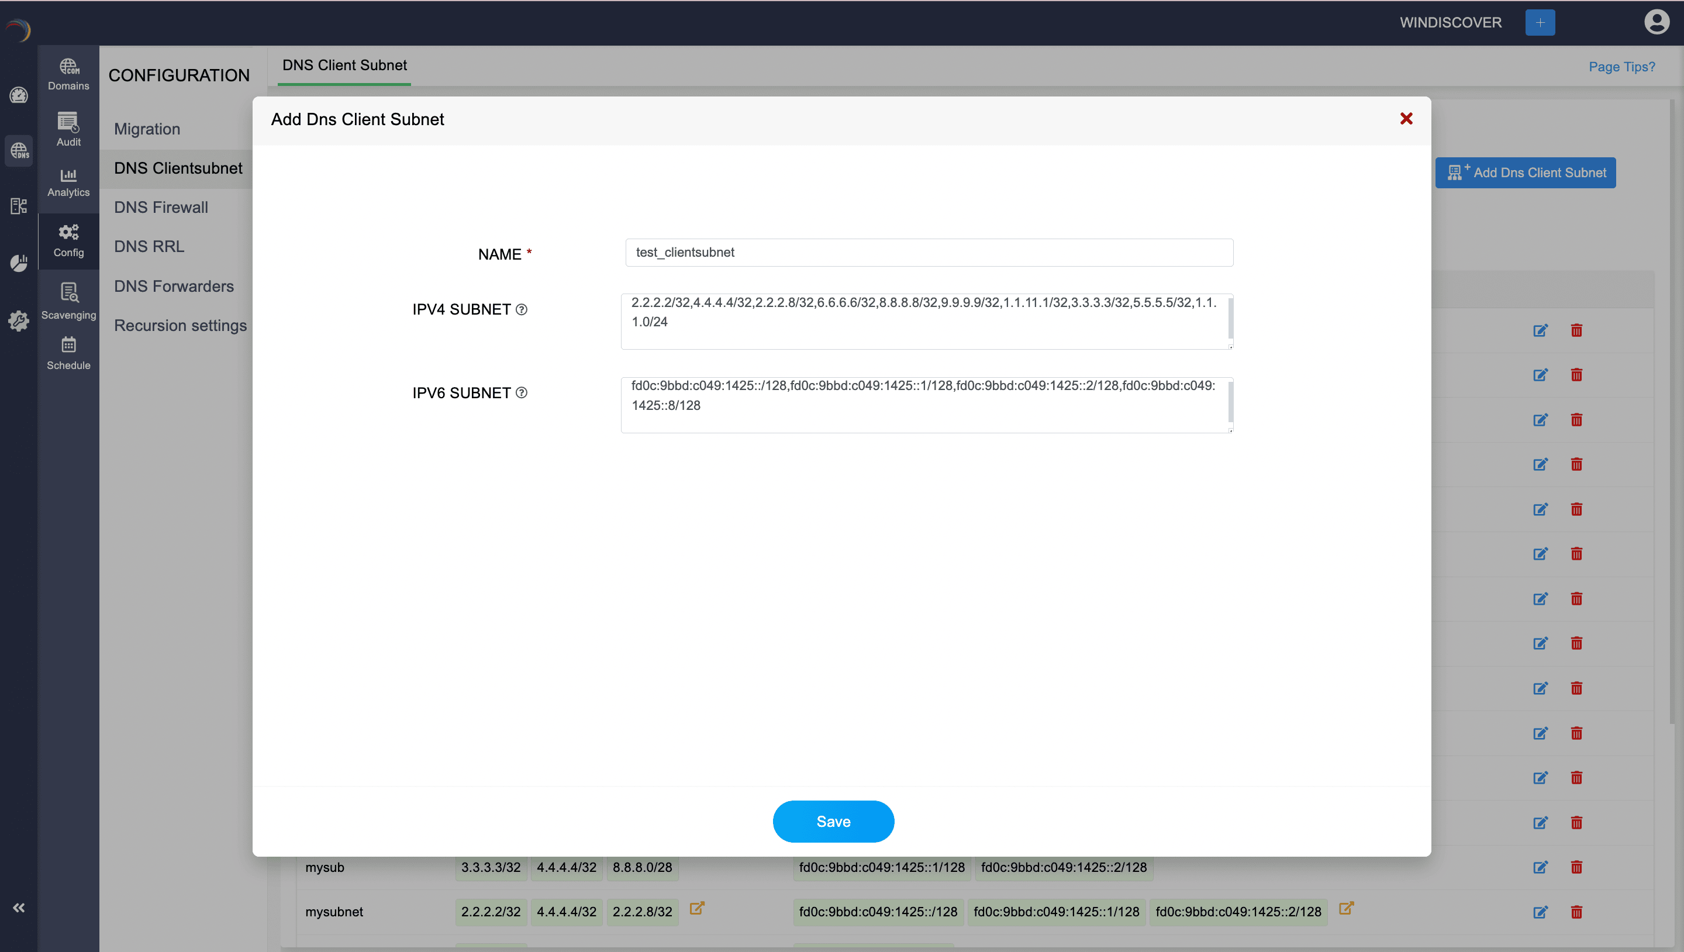Switch to the DNS Firewall section

coord(161,207)
